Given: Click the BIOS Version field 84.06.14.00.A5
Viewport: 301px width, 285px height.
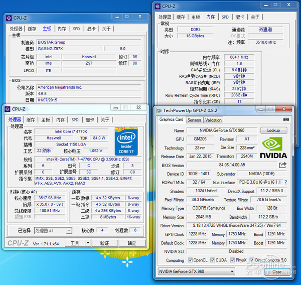Looking at the screenshot, I should coord(232,165).
